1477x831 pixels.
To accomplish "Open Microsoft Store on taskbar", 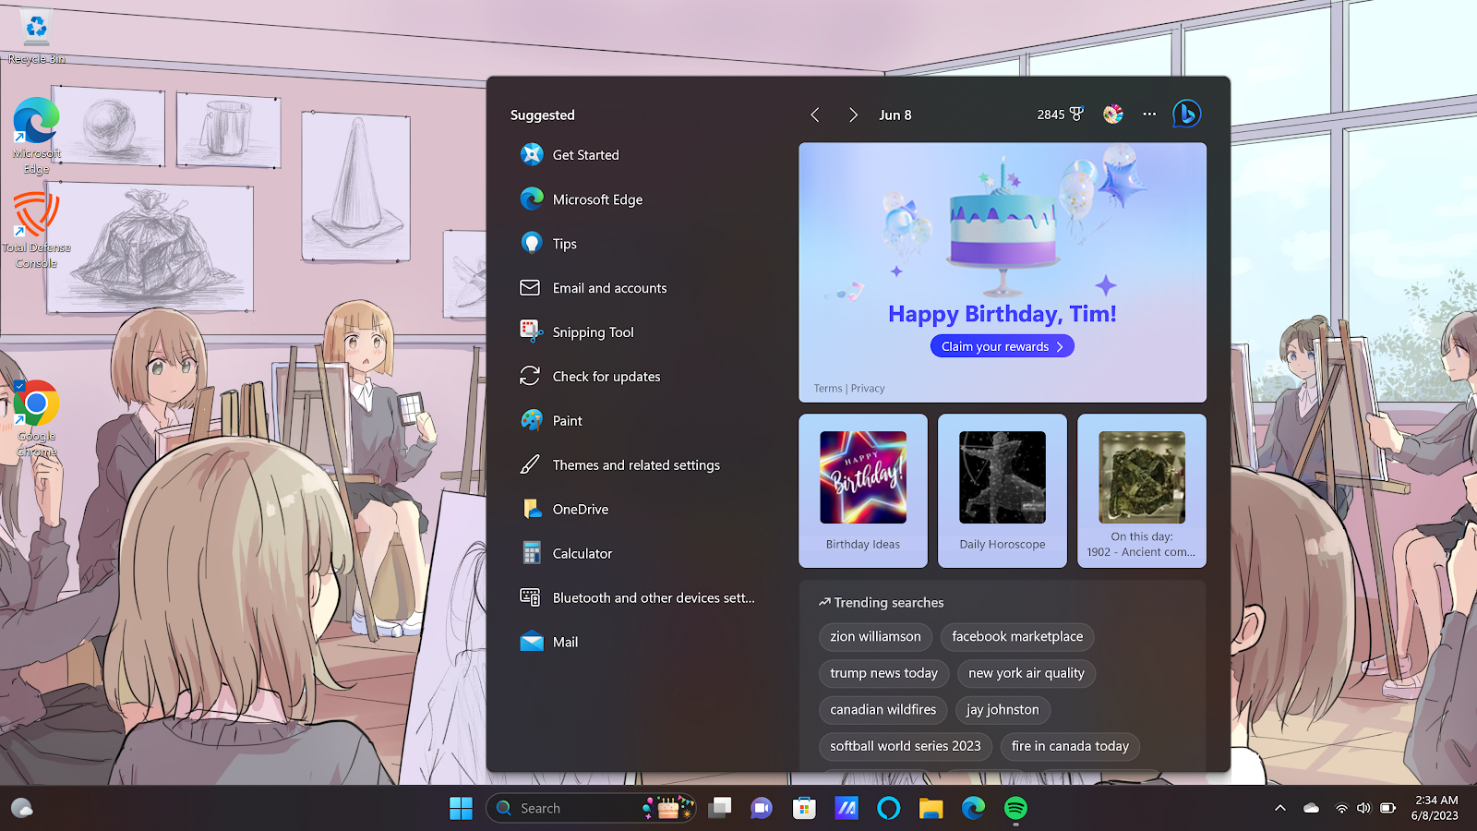I will tap(804, 808).
